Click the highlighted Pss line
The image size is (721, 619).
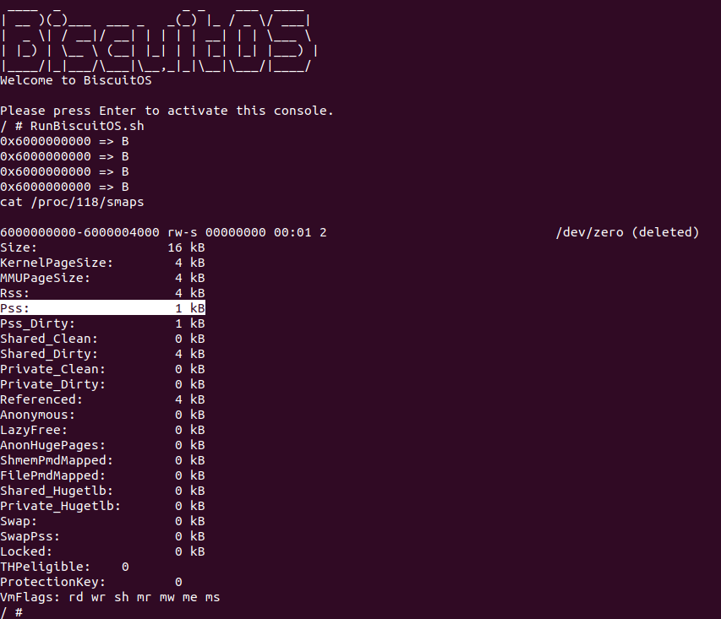coord(102,308)
